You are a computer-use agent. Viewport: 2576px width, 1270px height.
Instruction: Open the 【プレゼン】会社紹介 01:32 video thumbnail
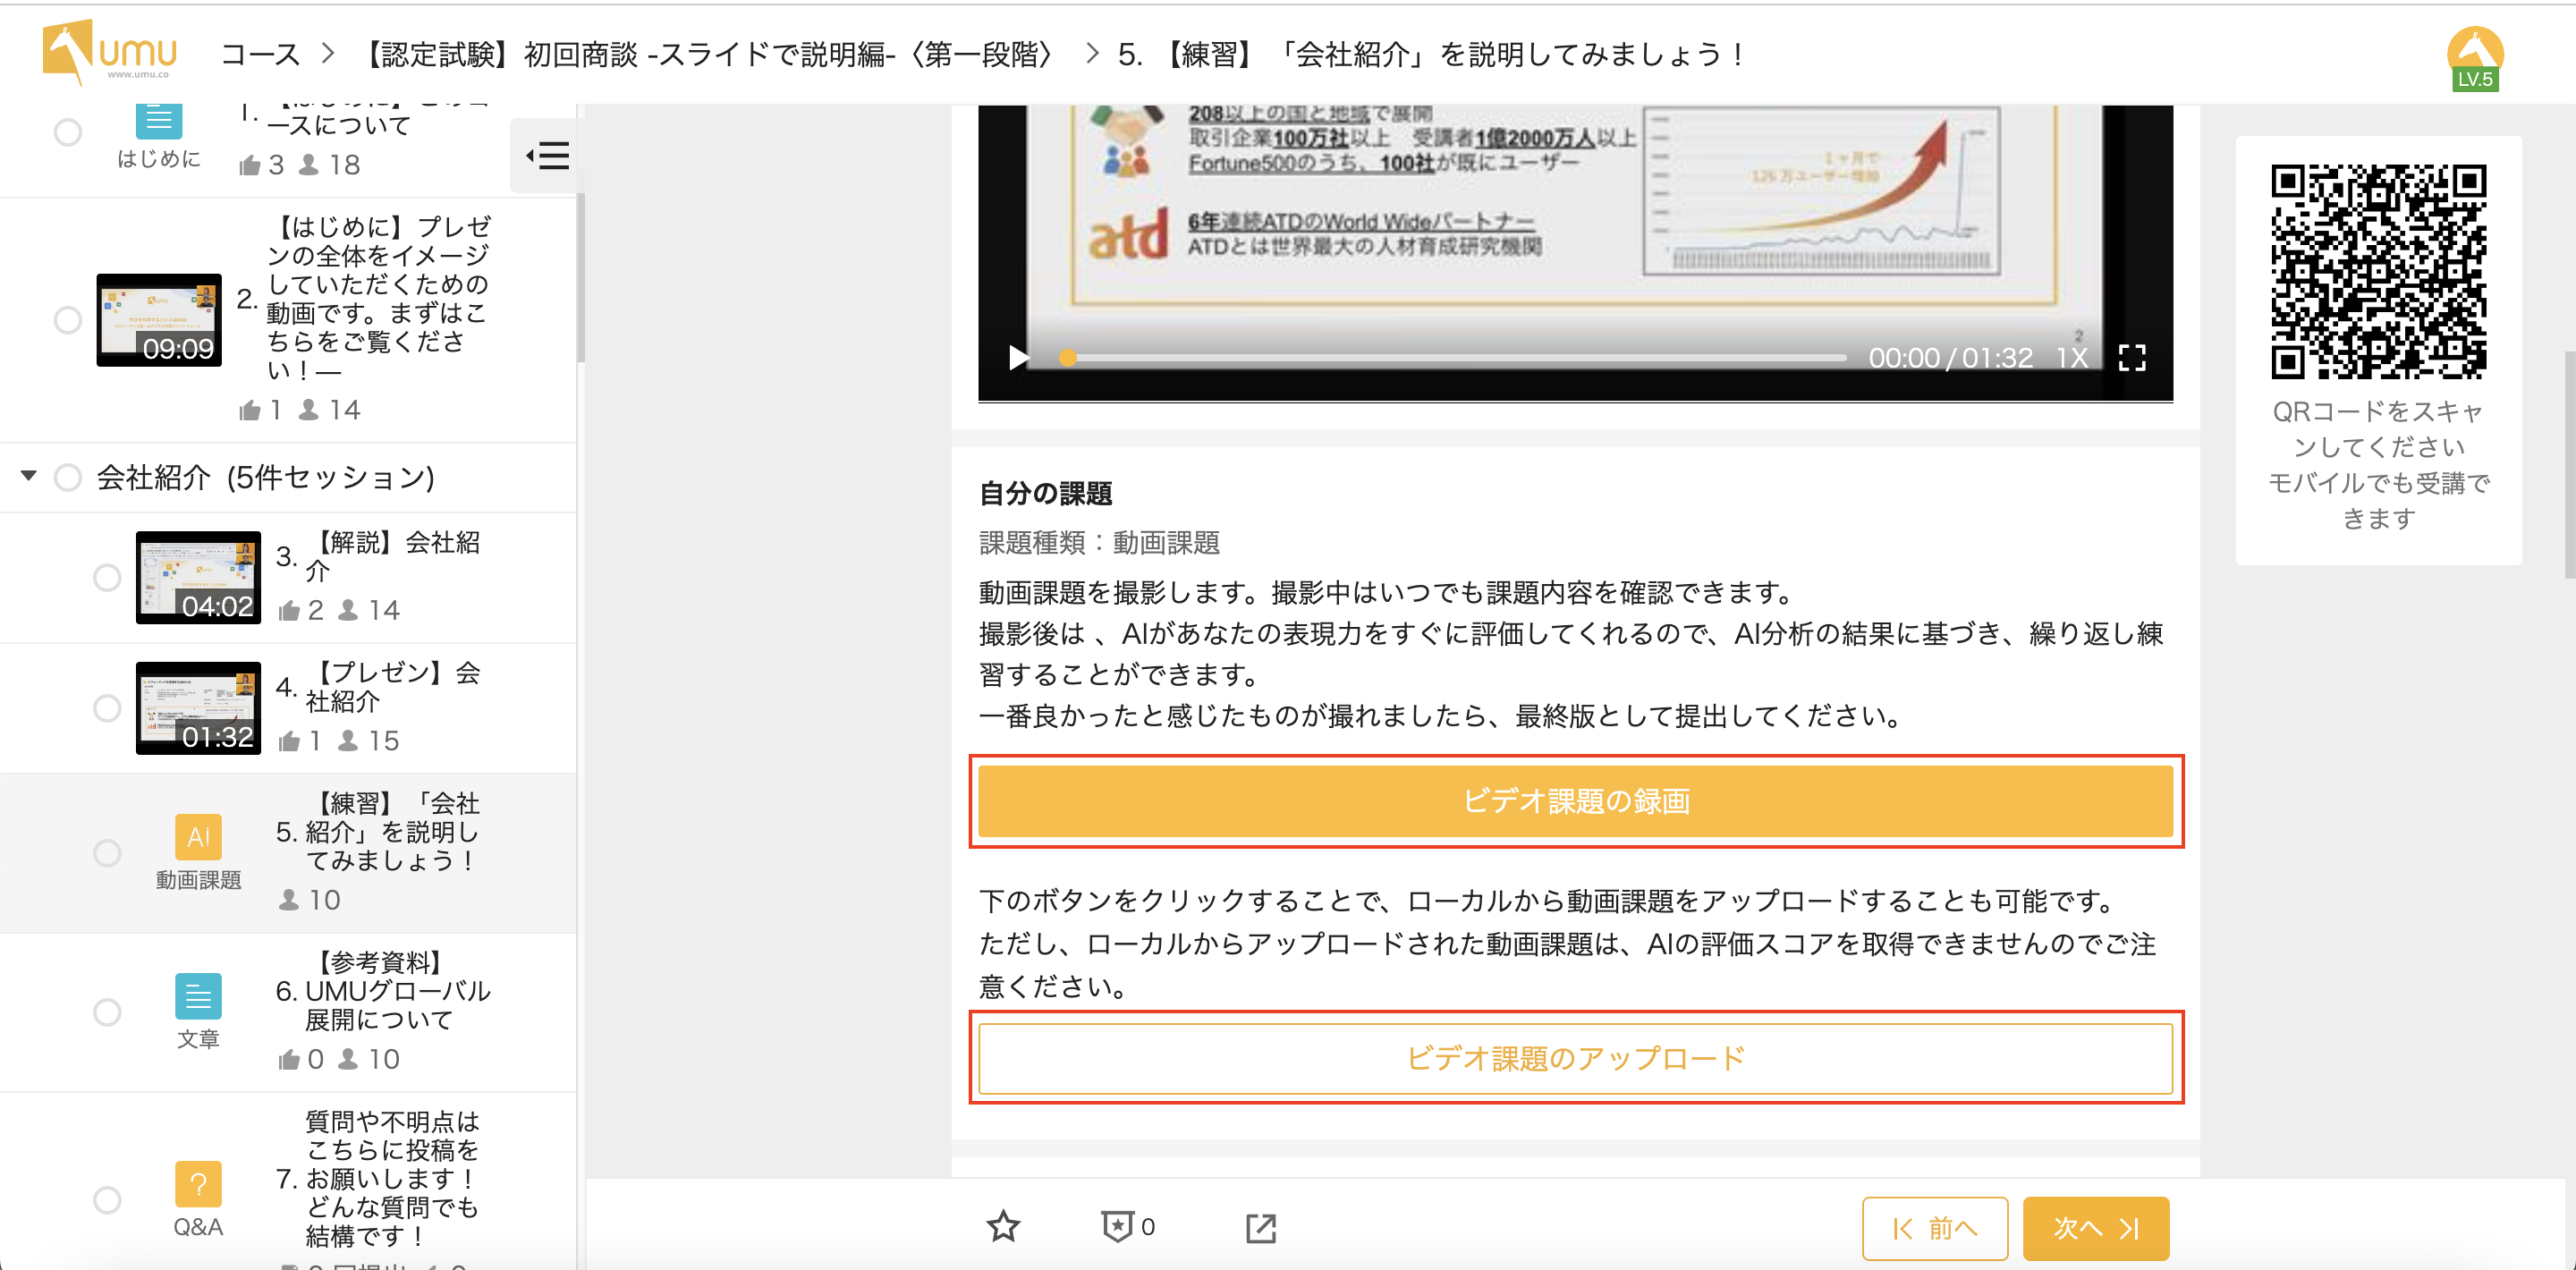(198, 708)
